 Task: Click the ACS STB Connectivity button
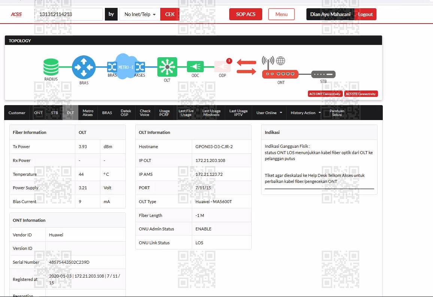point(361,94)
